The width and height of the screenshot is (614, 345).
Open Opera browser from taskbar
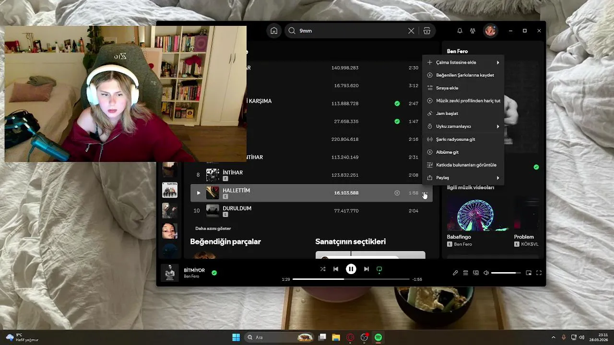pyautogui.click(x=350, y=337)
